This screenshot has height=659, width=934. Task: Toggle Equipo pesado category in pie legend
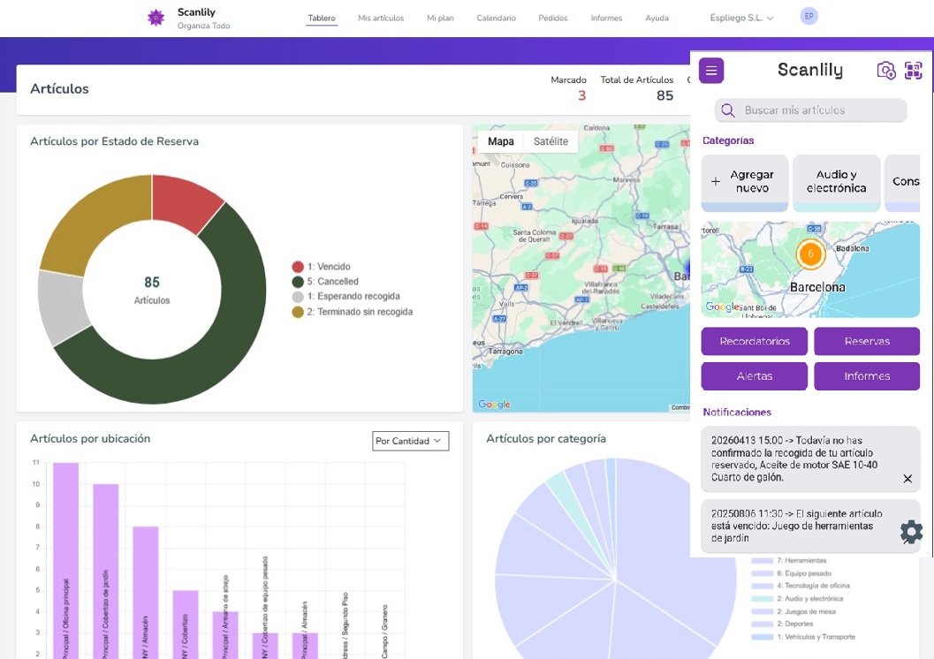click(x=791, y=573)
